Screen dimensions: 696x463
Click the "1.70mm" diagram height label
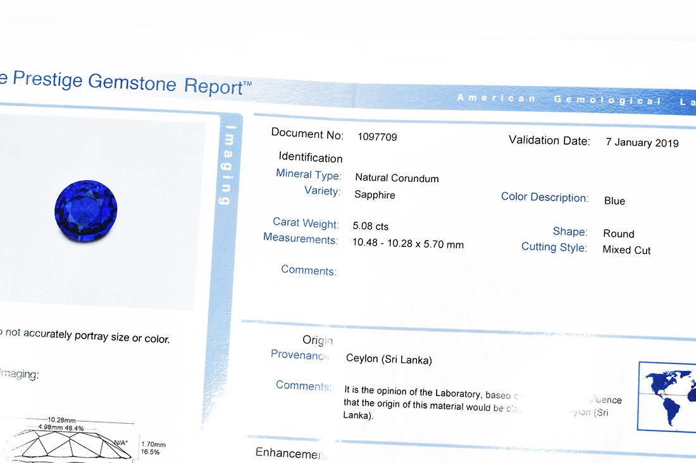pos(153,445)
